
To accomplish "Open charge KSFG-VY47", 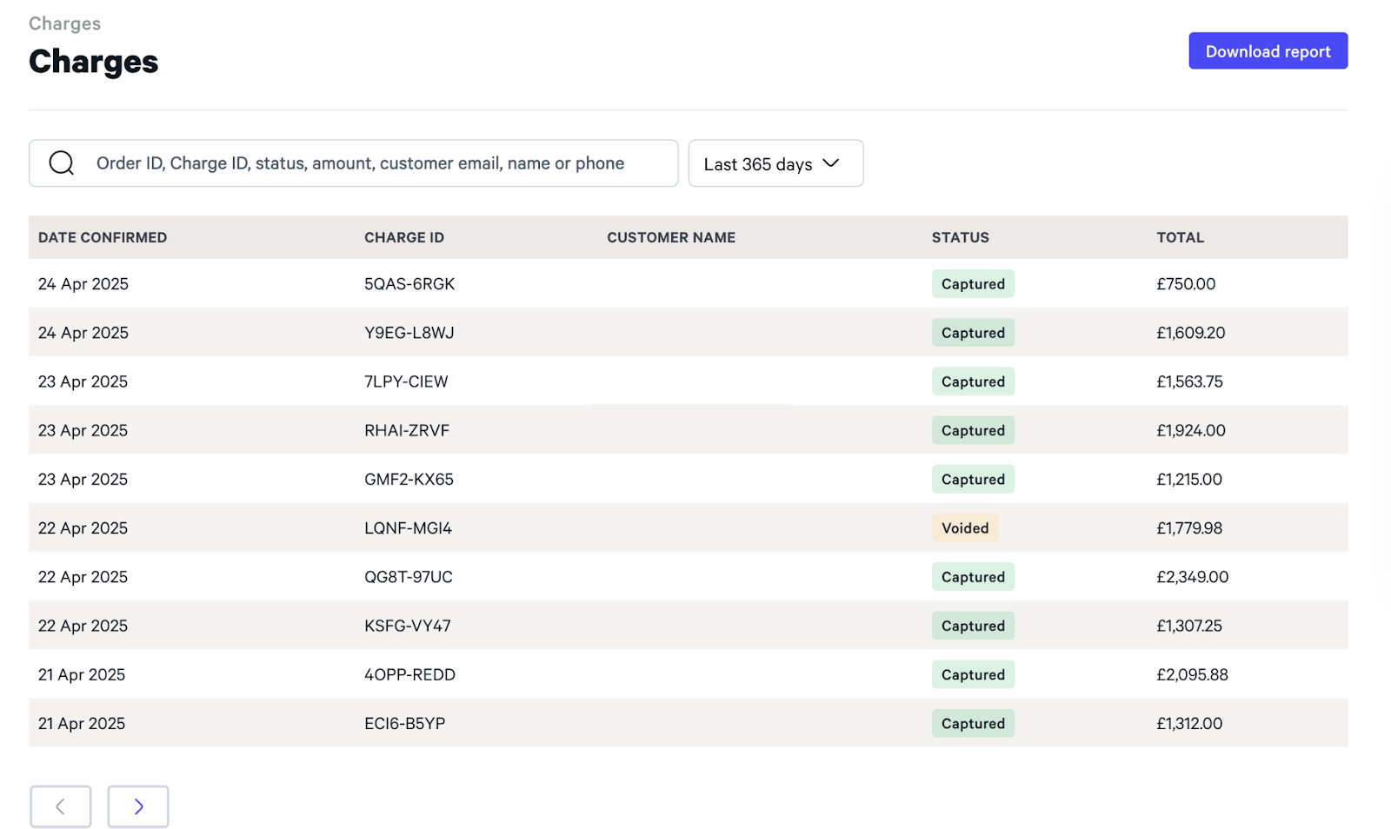I will coord(408,626).
